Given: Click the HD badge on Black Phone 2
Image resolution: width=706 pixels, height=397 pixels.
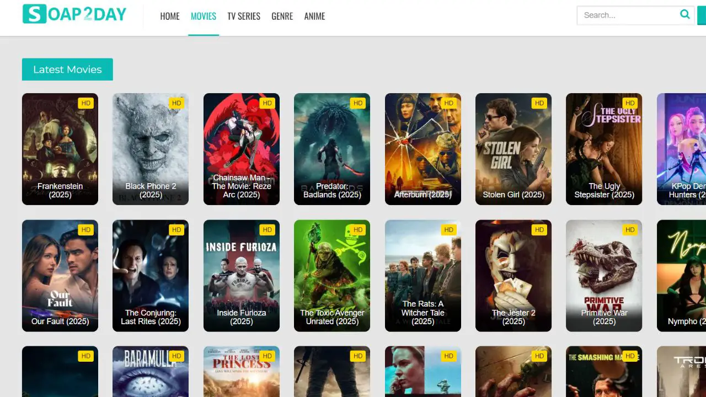Looking at the screenshot, I should pos(176,103).
